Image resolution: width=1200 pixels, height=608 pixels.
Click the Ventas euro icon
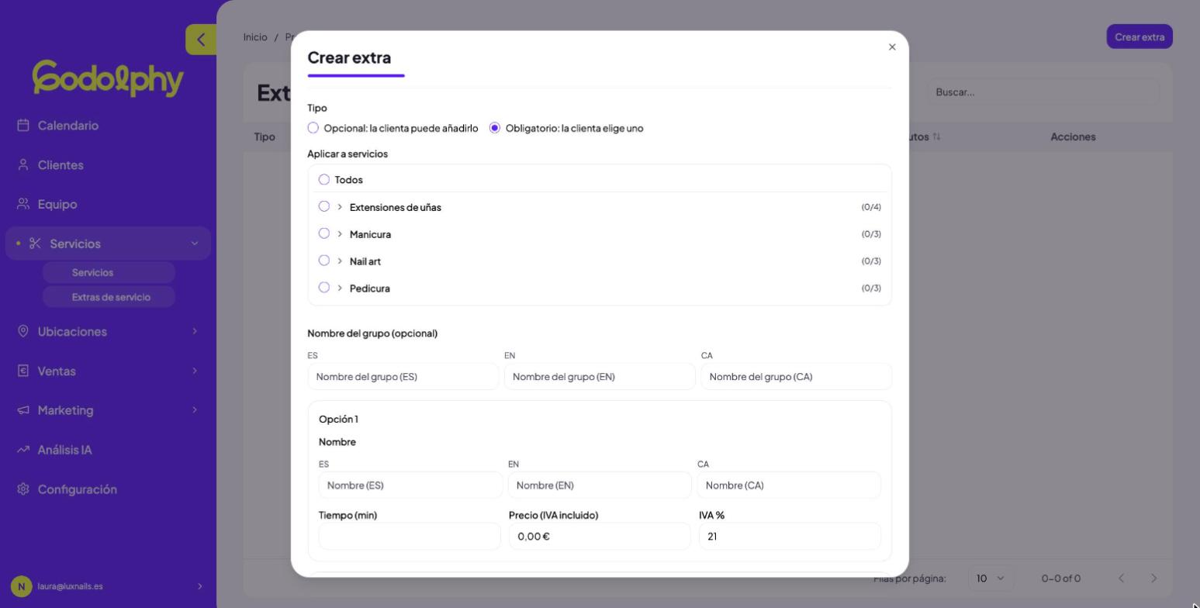pyautogui.click(x=23, y=371)
